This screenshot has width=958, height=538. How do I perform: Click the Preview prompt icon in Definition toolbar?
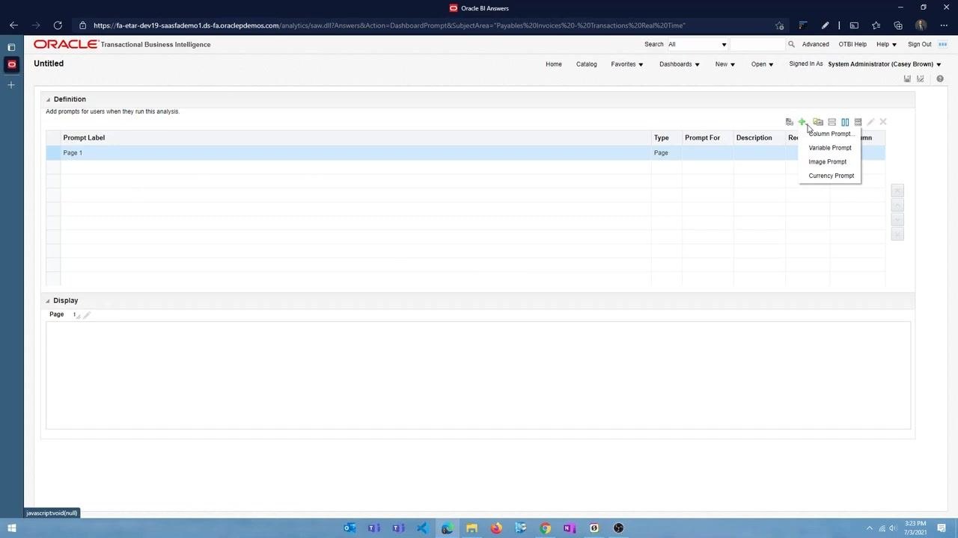(x=789, y=122)
